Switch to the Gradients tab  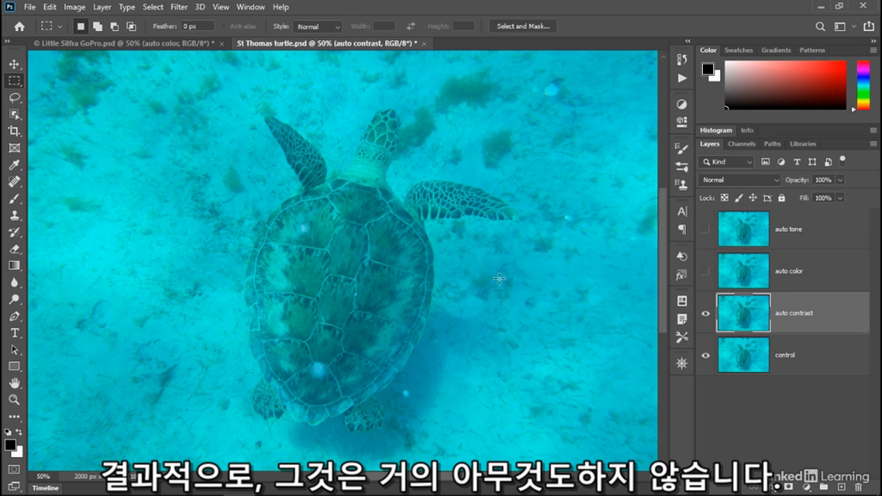coord(776,50)
